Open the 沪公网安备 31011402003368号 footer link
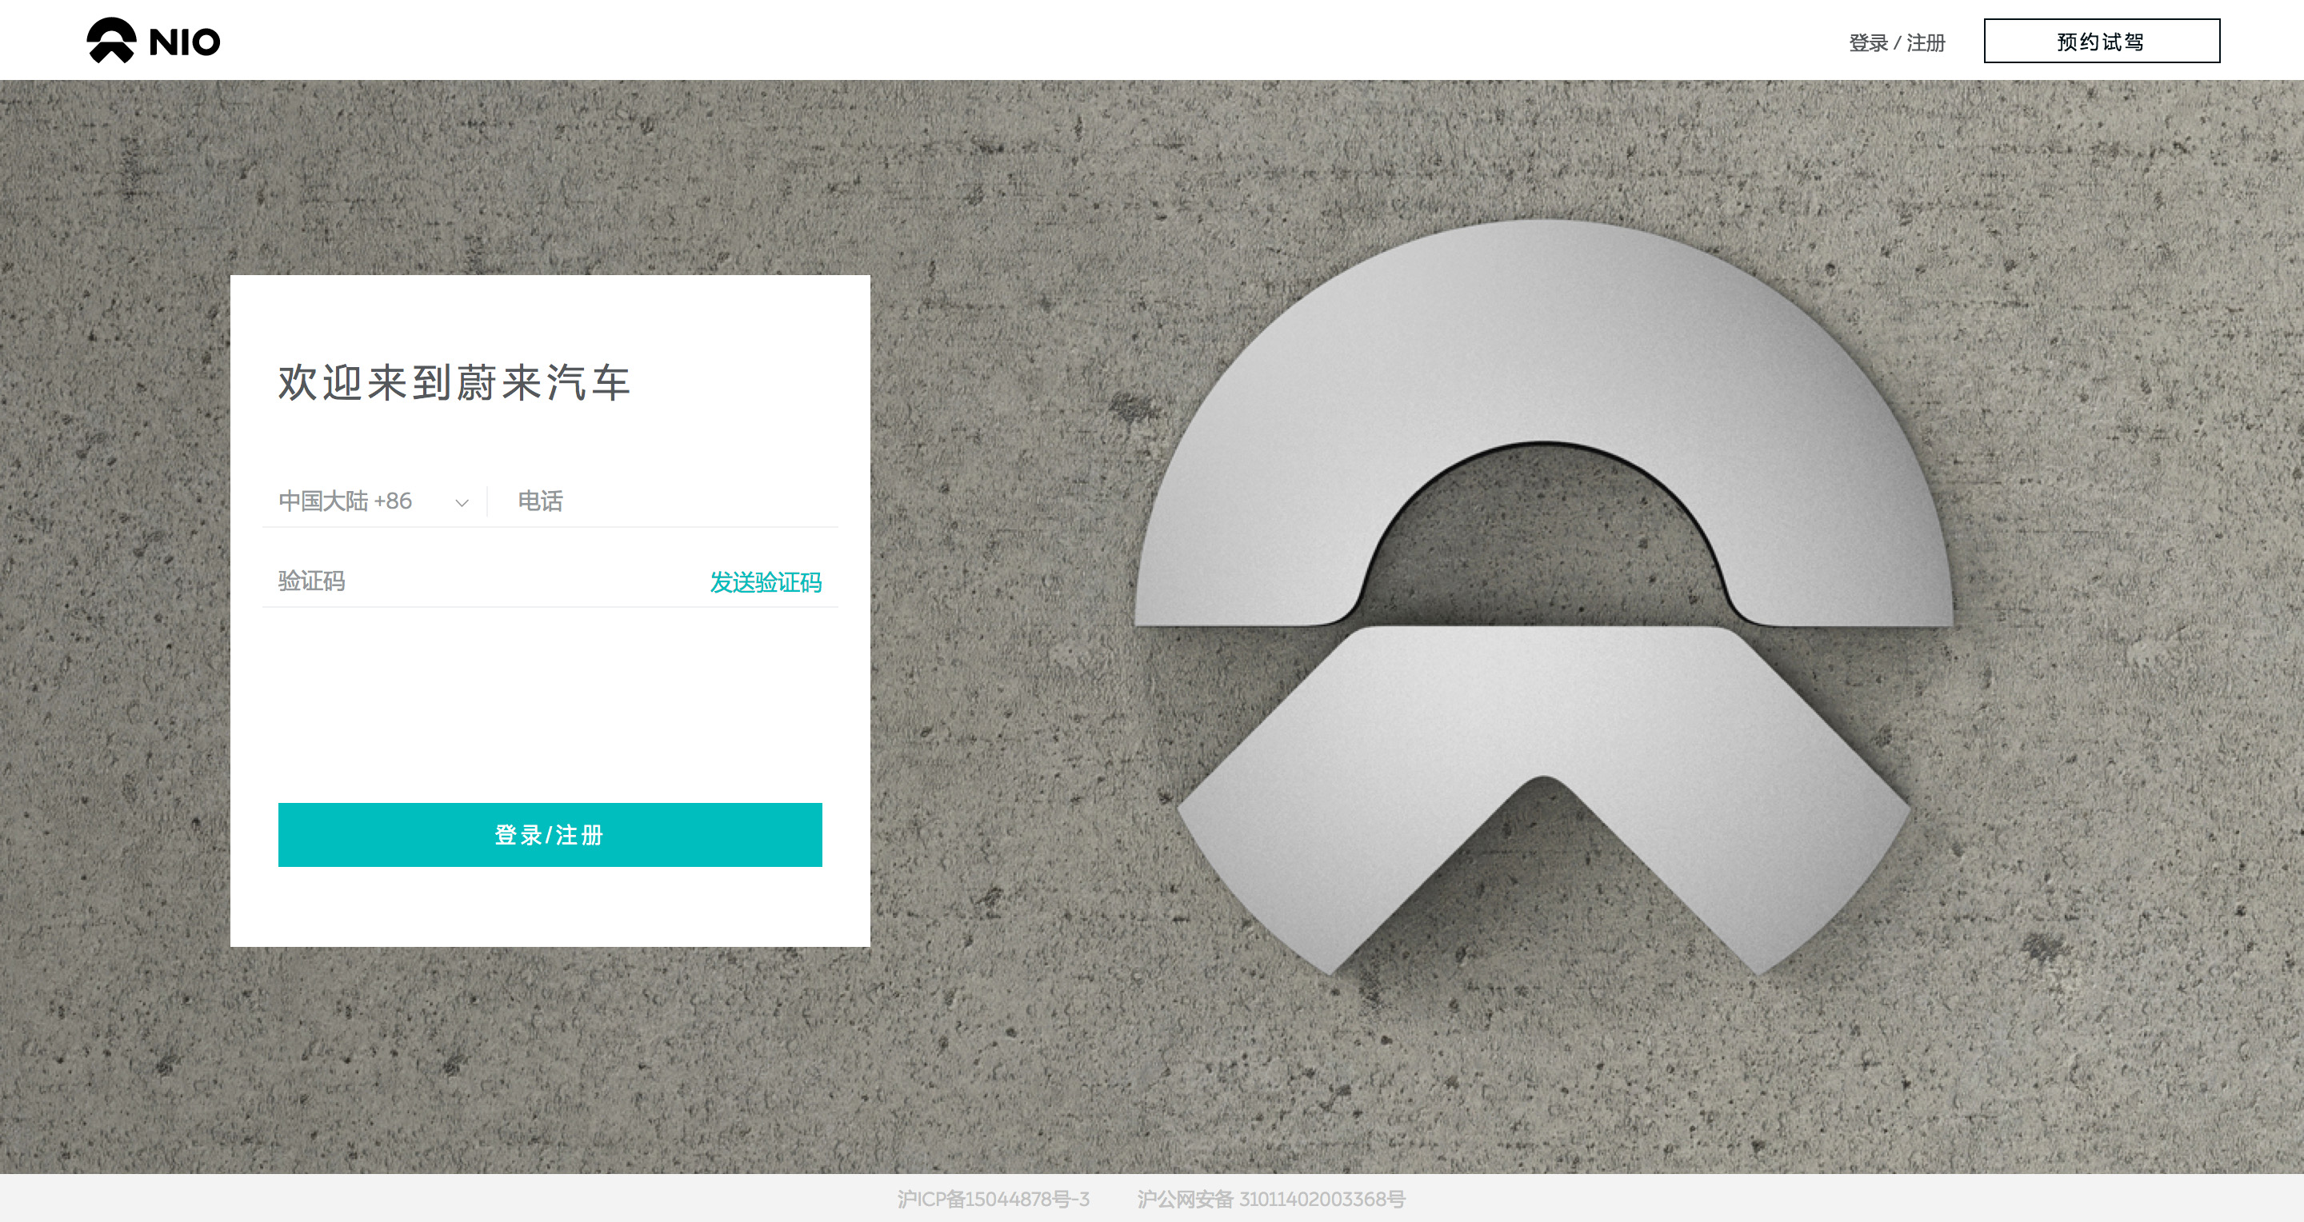 [x=1271, y=1199]
